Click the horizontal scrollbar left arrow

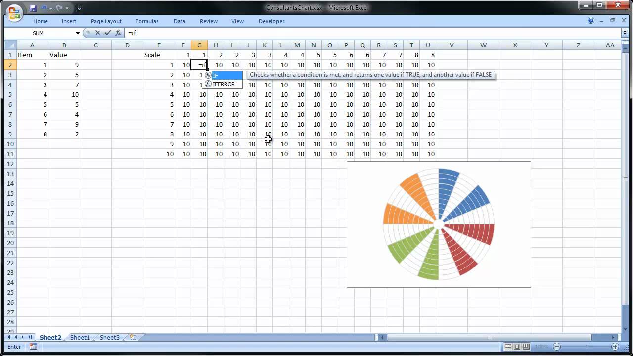[x=383, y=338]
